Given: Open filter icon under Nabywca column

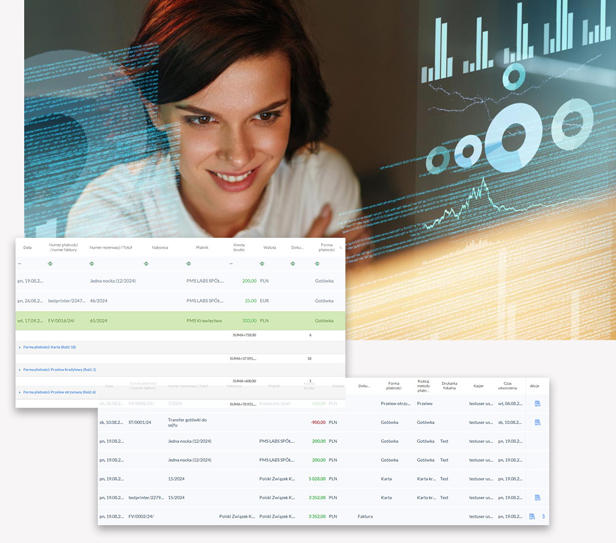Looking at the screenshot, I should [x=146, y=264].
